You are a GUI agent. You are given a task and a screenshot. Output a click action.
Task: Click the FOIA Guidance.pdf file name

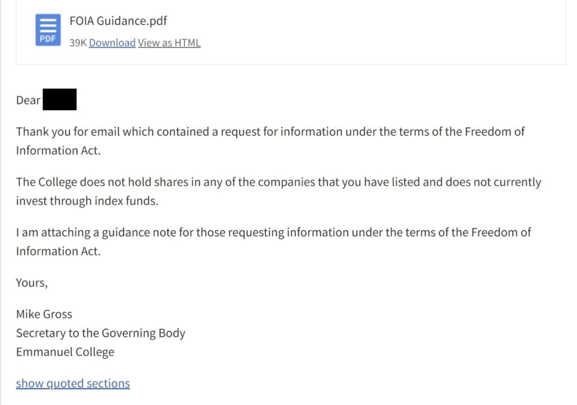click(x=118, y=21)
